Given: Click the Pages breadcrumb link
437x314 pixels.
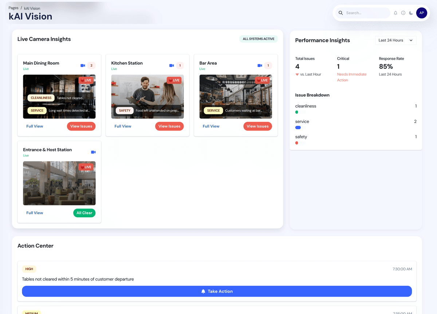Looking at the screenshot, I should tap(13, 8).
